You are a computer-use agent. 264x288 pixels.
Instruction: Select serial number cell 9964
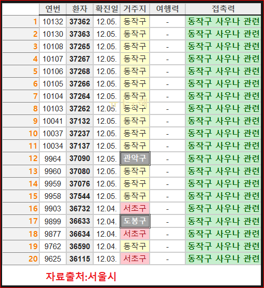(x=53, y=159)
